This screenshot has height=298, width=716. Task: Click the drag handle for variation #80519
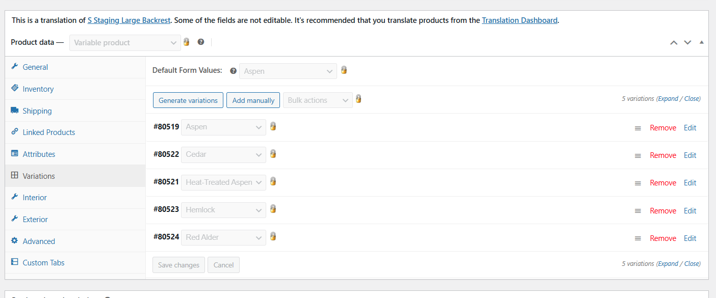(x=637, y=128)
